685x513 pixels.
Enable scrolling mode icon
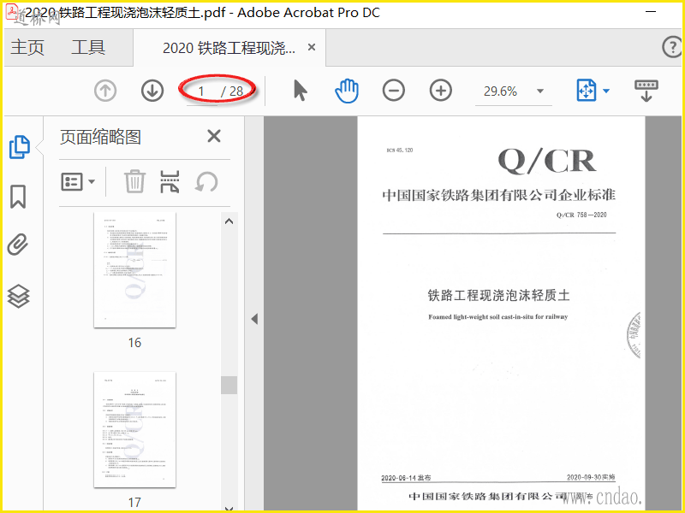(646, 91)
